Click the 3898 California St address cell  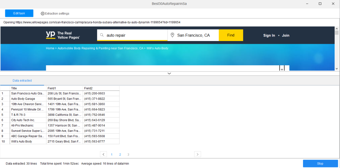(x=64, y=115)
